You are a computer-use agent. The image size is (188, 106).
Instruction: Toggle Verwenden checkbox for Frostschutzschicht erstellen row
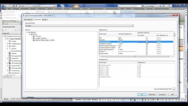click(147, 48)
